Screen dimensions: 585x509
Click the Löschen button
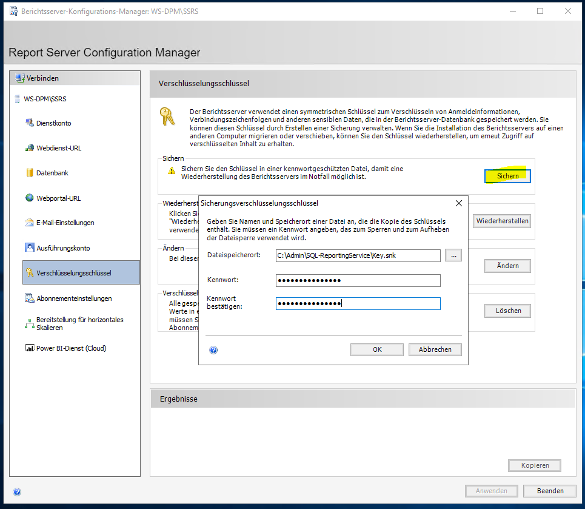(x=507, y=311)
